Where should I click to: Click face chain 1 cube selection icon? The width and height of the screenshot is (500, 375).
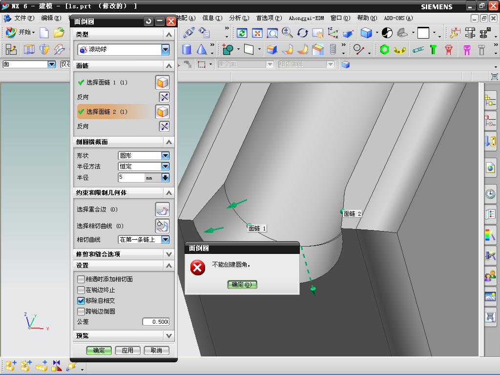162,83
